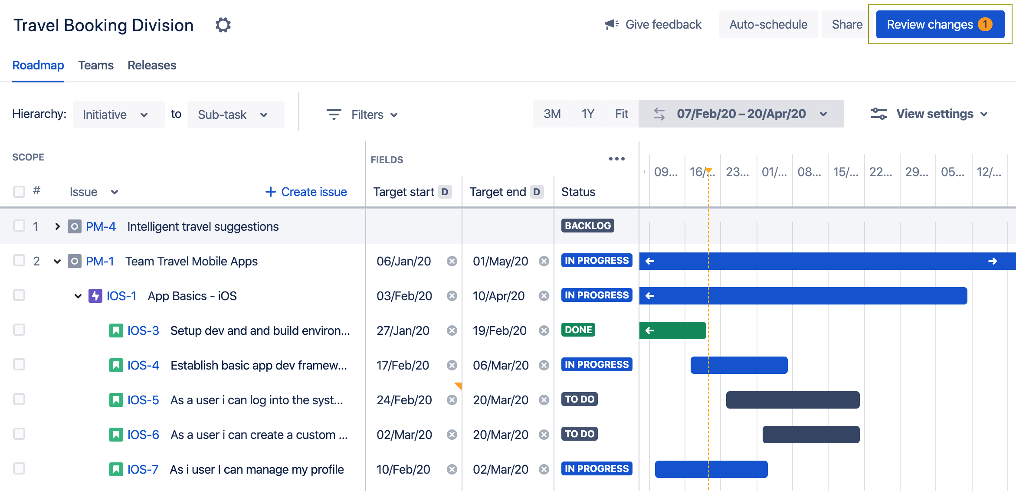Click the green story icon beside IOS-3

coord(116,330)
